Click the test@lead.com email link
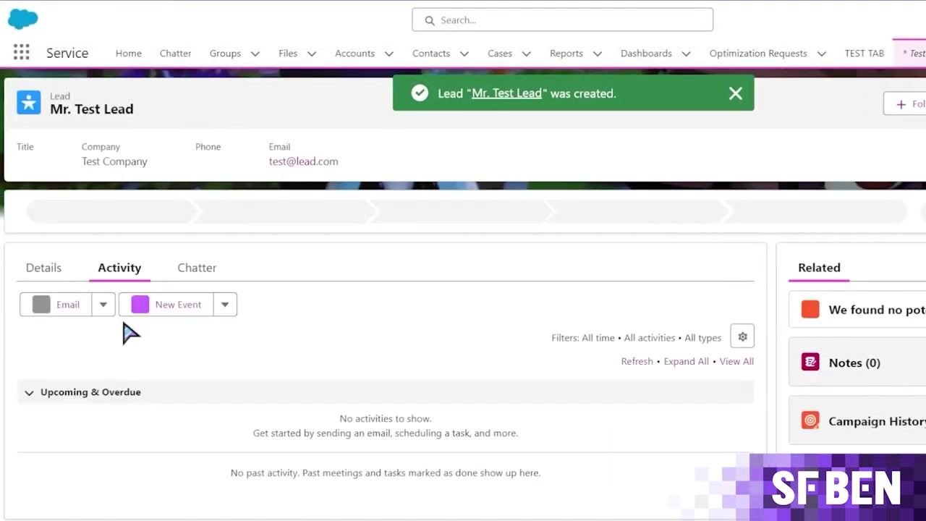The height and width of the screenshot is (521, 926). pos(303,161)
